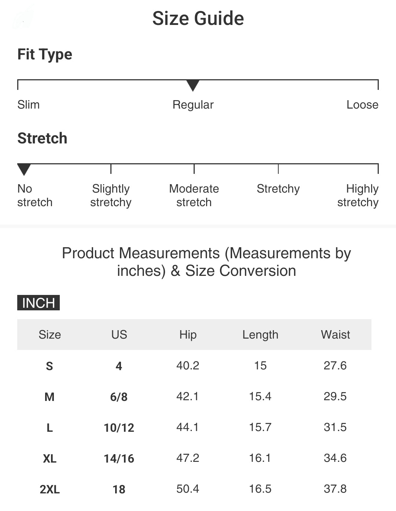Click the Stretch marker at No stretch
Viewport: 396px width, 511px height.
click(x=24, y=169)
